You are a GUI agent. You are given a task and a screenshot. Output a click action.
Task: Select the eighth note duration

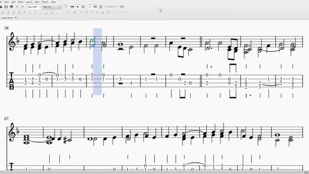coord(24,13)
